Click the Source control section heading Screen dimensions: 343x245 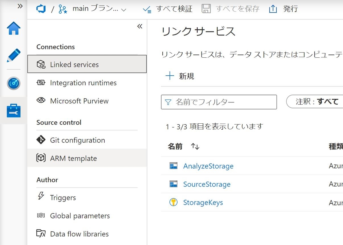tap(59, 122)
